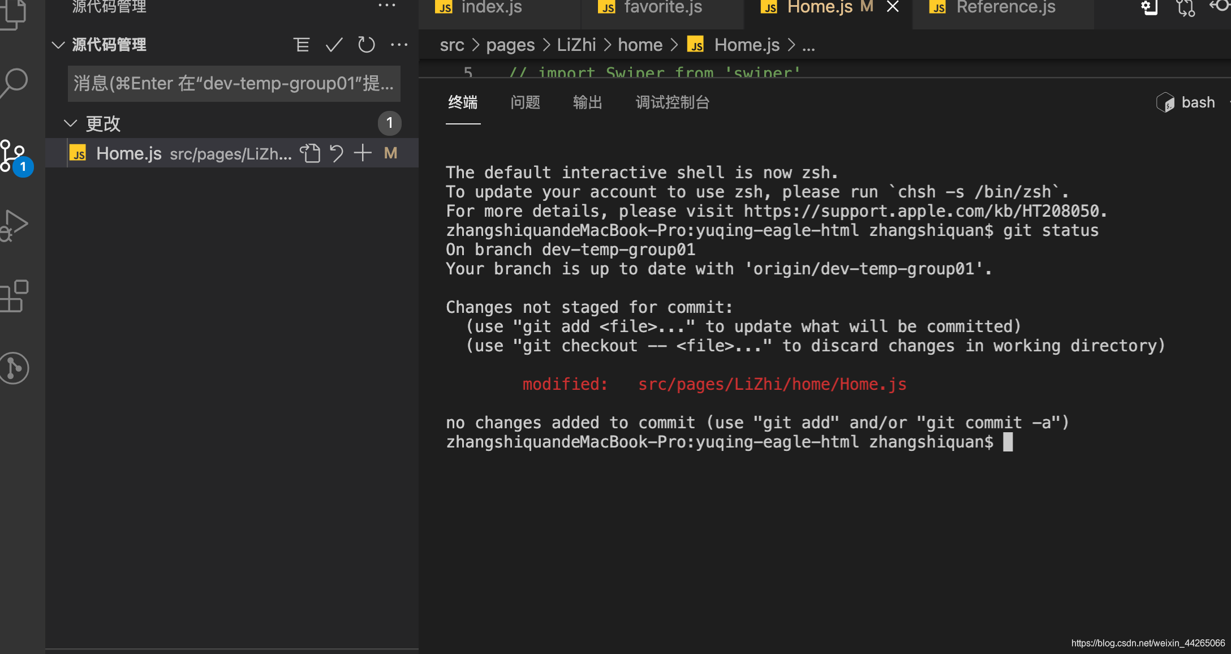1231x654 pixels.
Task: Click the bash terminal profile icon
Action: [1165, 102]
